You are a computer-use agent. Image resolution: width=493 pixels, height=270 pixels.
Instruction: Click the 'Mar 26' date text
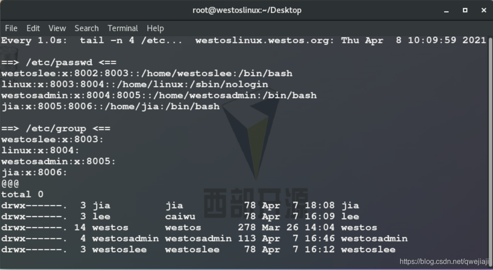pos(280,227)
